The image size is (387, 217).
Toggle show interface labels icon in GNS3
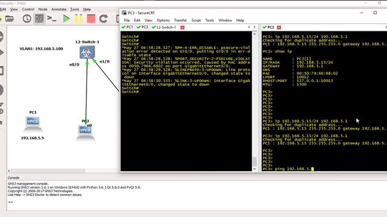click(39, 19)
